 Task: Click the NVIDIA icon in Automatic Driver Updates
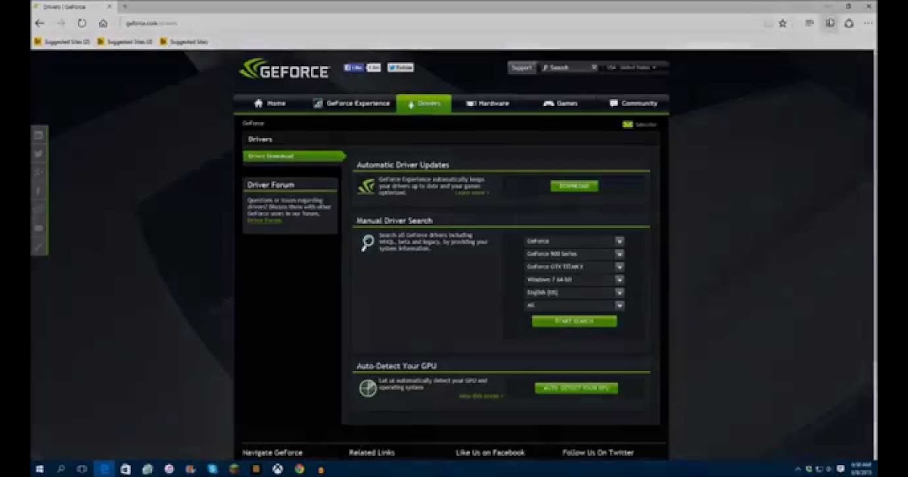[366, 186]
